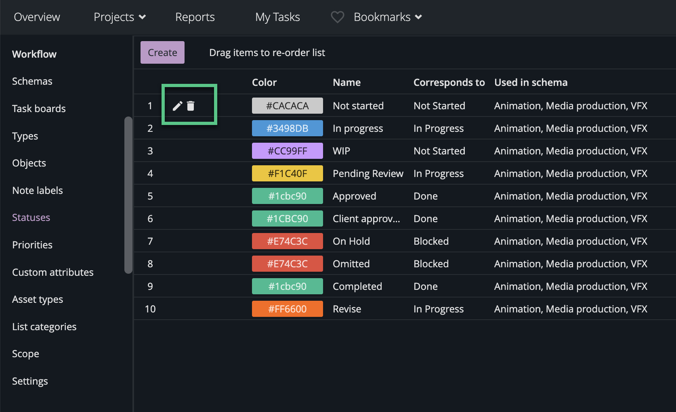Click the 'Revise' status name
This screenshot has width=676, height=412.
click(x=347, y=309)
